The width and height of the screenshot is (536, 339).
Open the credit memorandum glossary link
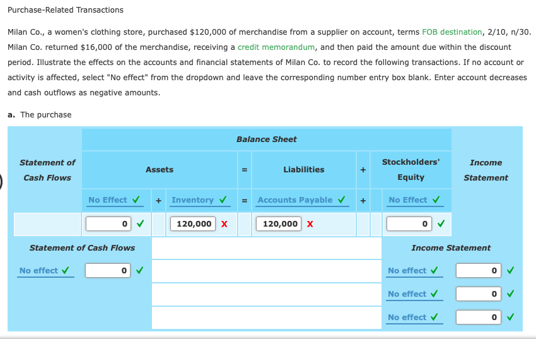(x=276, y=47)
